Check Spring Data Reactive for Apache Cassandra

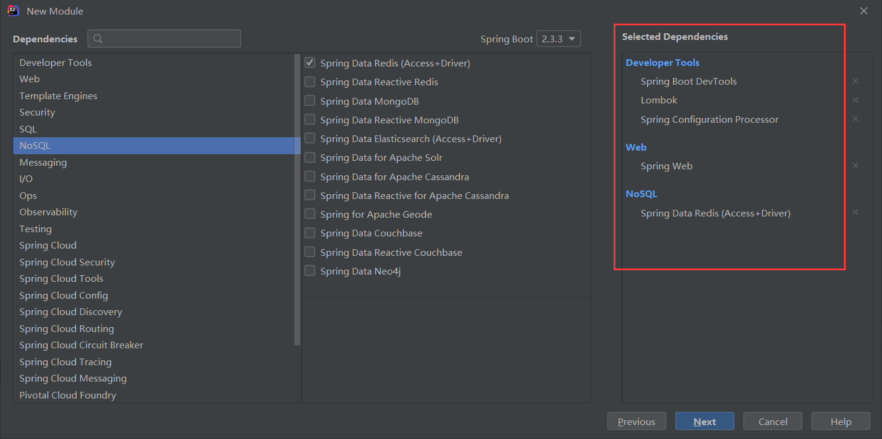point(310,195)
